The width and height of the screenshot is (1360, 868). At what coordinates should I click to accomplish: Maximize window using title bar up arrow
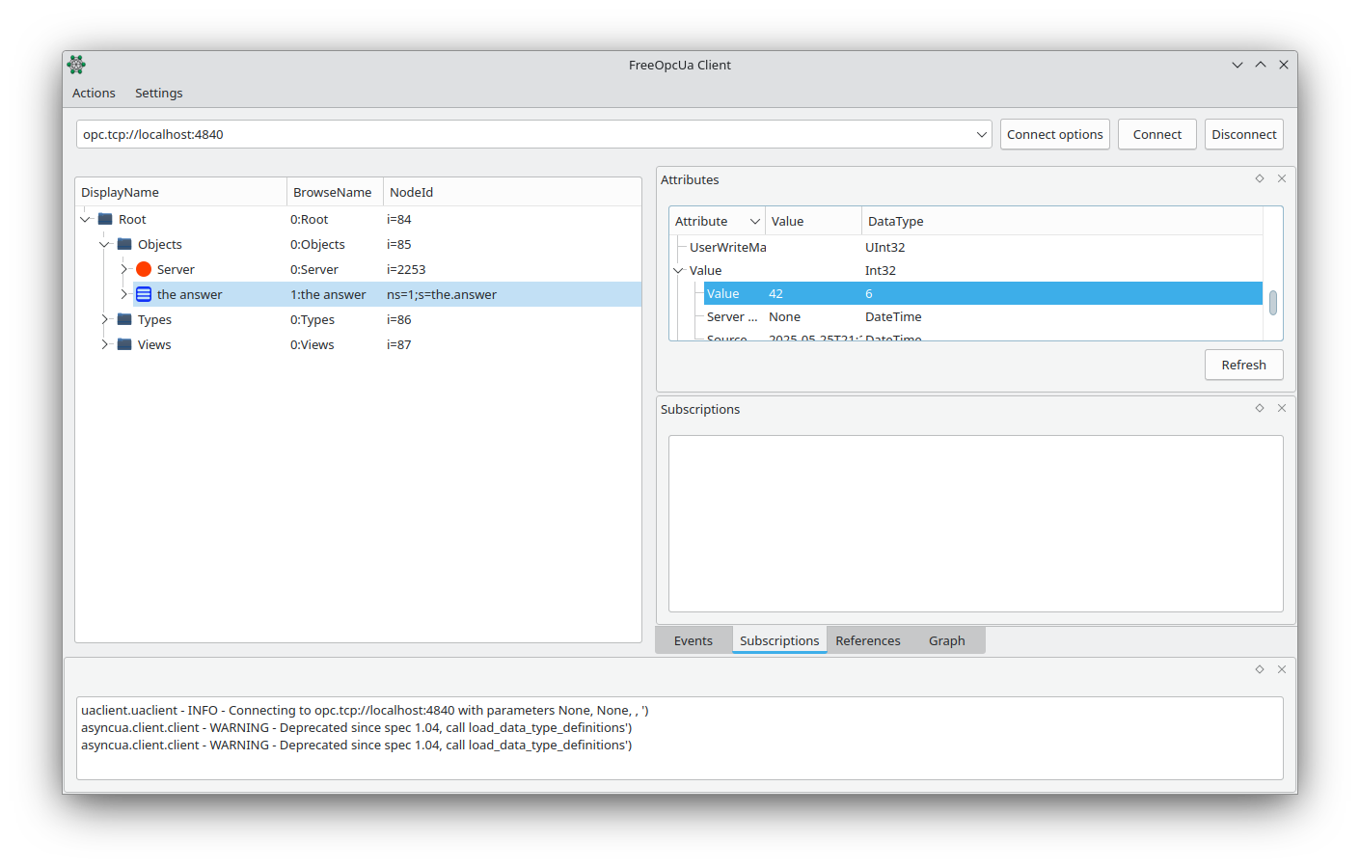click(x=1261, y=65)
